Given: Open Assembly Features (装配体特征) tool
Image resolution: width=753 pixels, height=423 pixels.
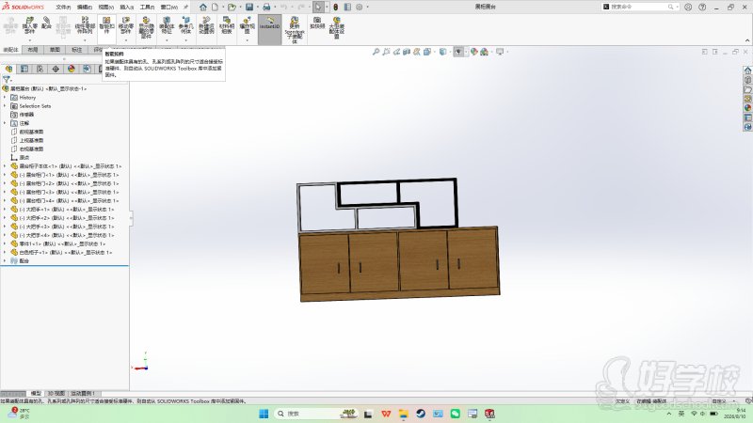Looking at the screenshot, I should [x=167, y=25].
